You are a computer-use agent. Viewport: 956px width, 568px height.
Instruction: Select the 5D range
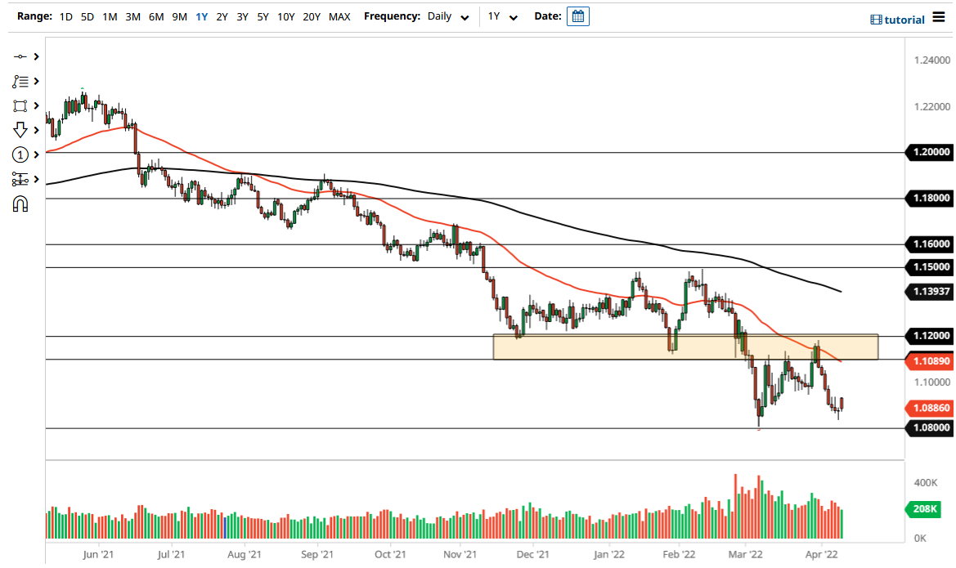click(x=86, y=16)
